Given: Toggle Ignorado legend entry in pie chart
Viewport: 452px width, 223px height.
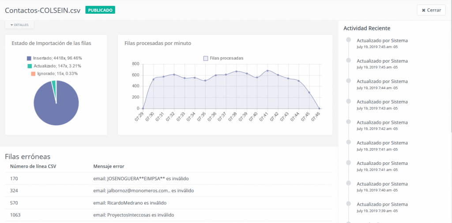Looking at the screenshot, I should click(x=54, y=74).
